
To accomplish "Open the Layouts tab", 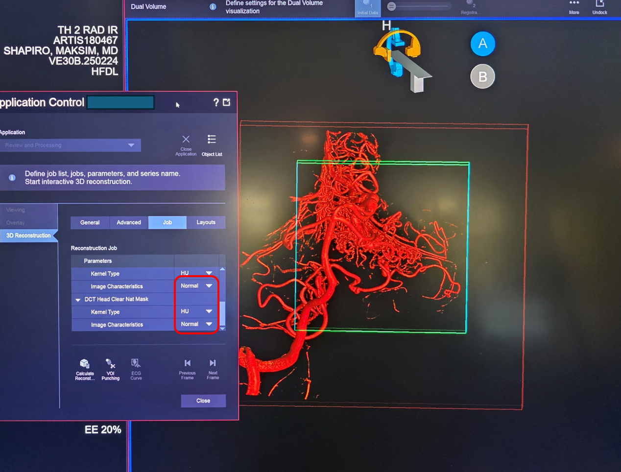I will [x=206, y=222].
